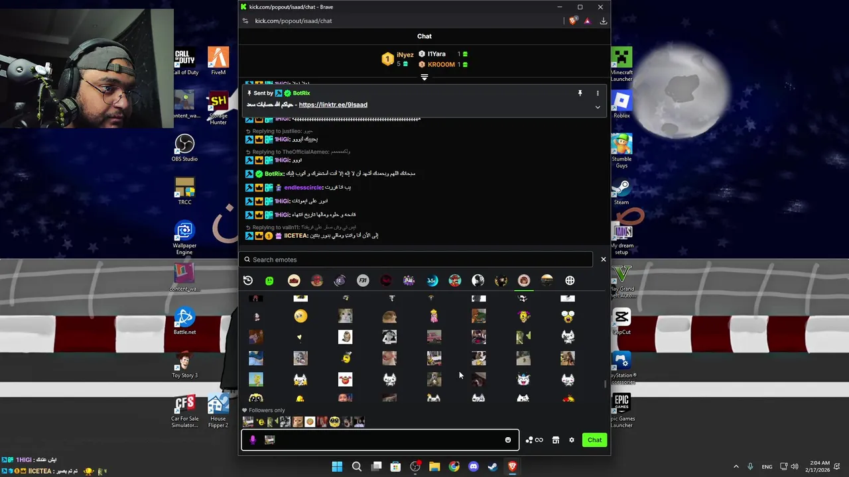Select I1Yara on the leaderboard

(x=436, y=54)
